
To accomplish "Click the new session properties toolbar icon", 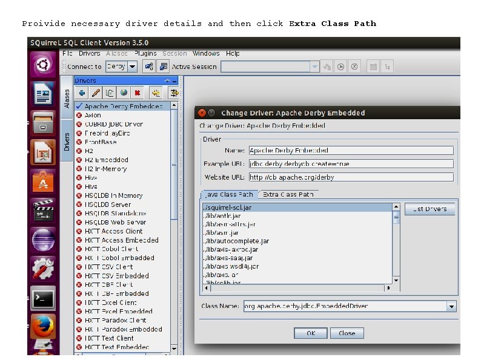I will click(163, 67).
